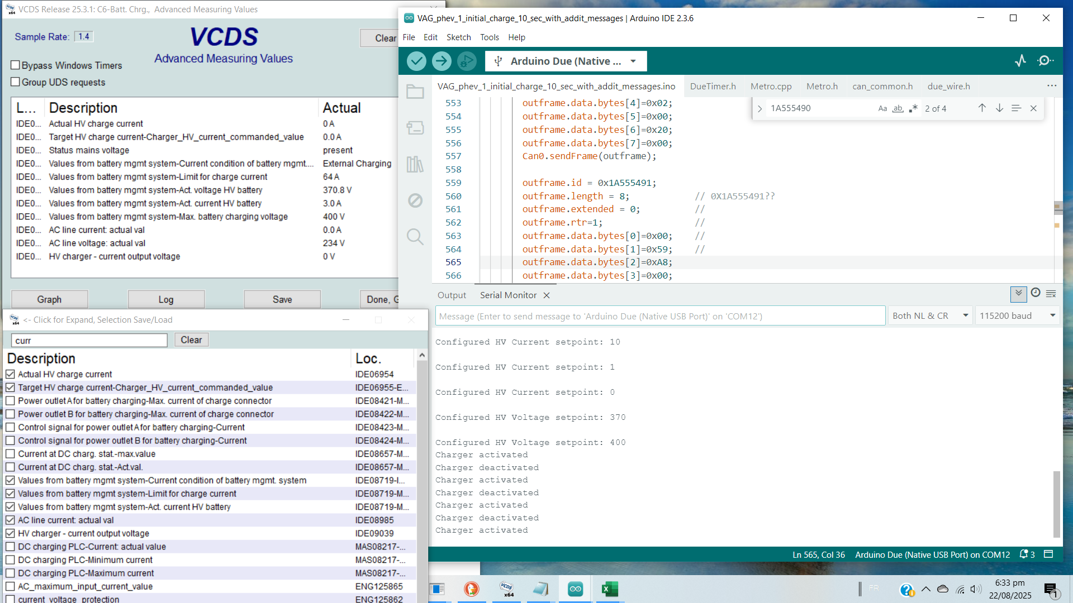Viewport: 1073px width, 603px height.
Task: Open the Sketchbook folder sidebar icon
Action: pos(415,92)
